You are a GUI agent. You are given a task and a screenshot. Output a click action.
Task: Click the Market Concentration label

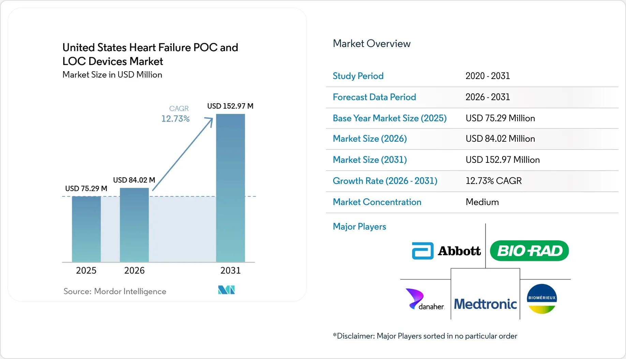[377, 202]
